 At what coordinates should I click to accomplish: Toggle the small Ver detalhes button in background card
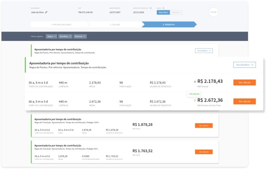pyautogui.click(x=204, y=50)
